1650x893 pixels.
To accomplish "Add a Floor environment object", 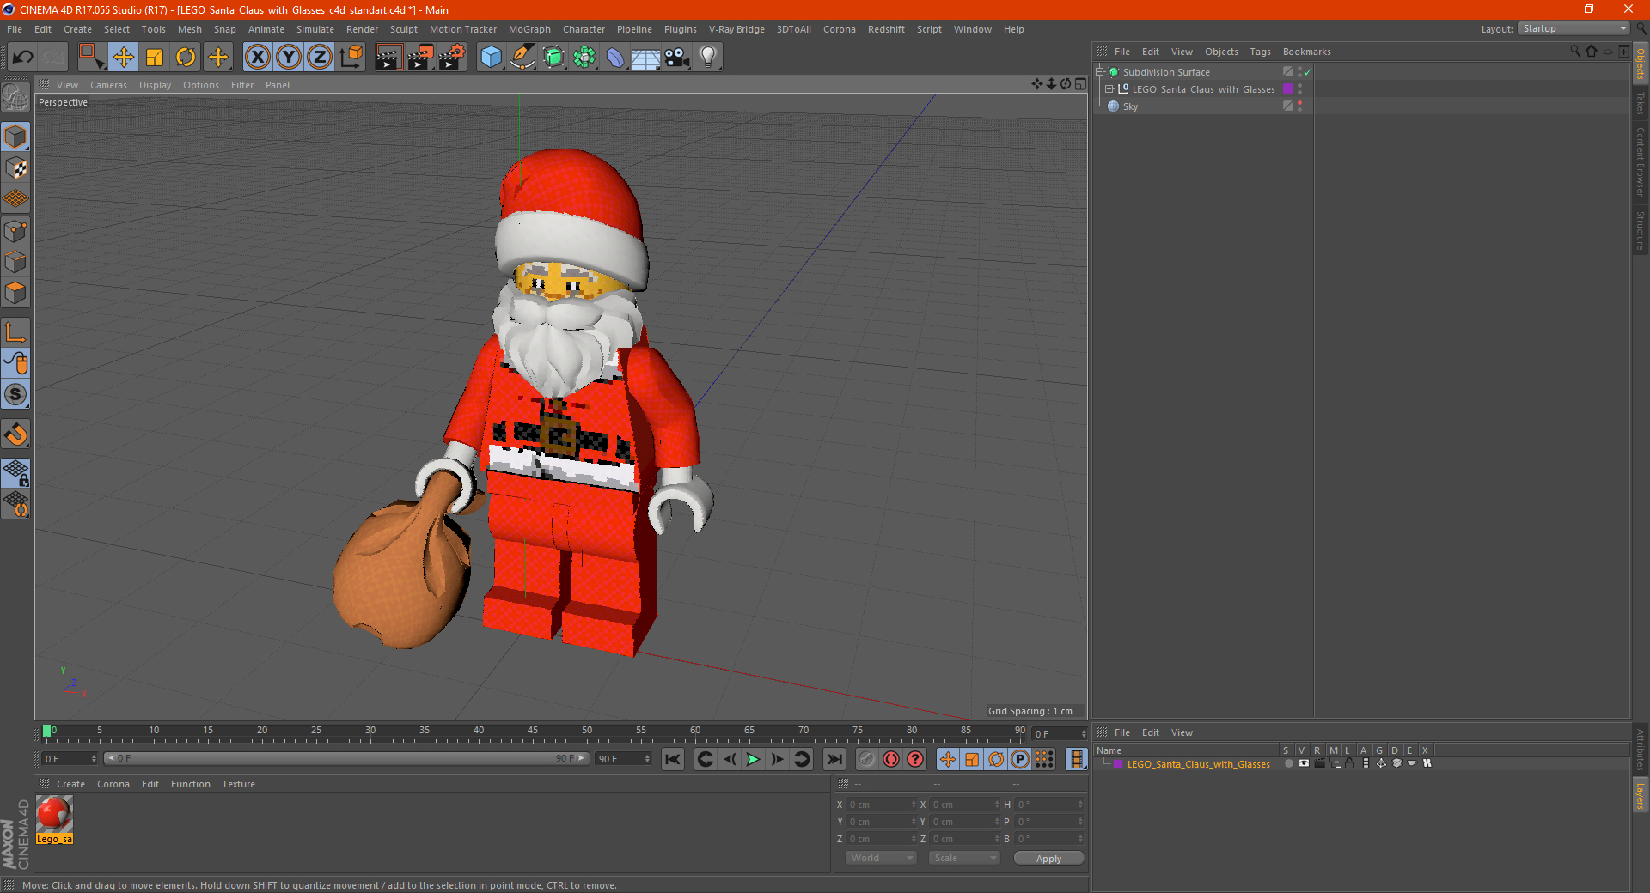I will click(x=646, y=58).
